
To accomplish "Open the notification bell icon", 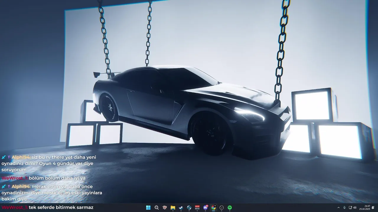I will point(373,208).
